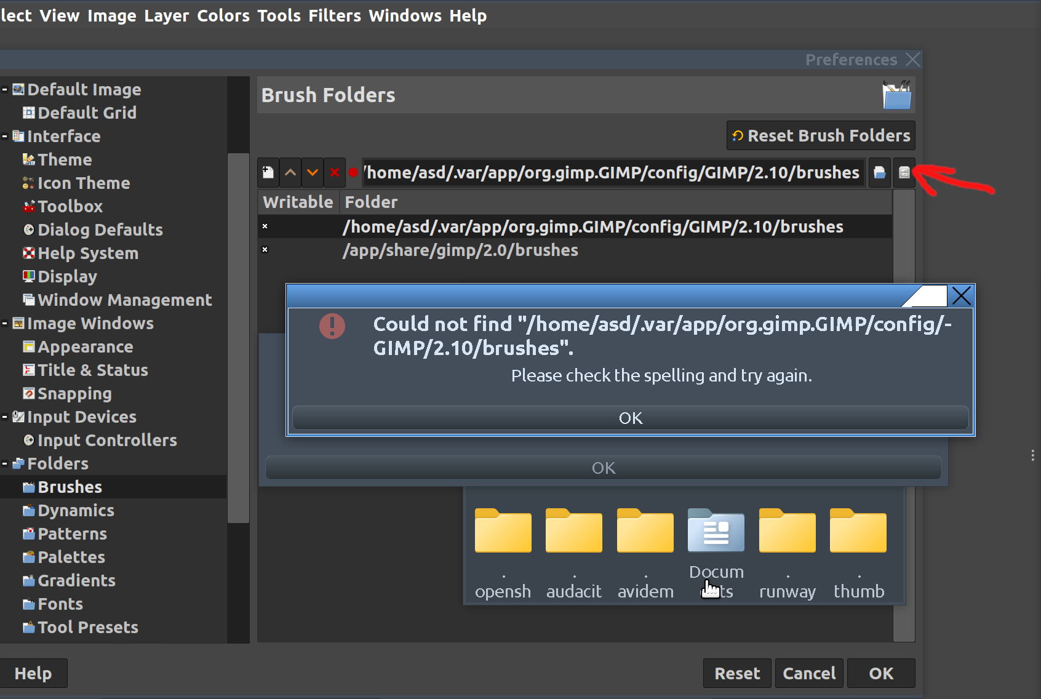Click Reset button in Preferences dialog

point(738,673)
